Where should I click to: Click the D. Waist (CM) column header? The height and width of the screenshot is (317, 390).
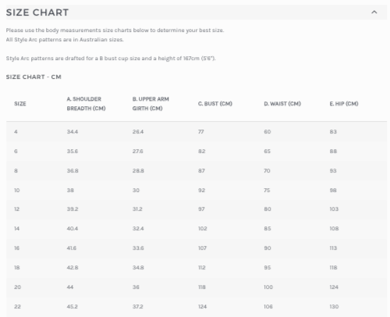point(282,104)
